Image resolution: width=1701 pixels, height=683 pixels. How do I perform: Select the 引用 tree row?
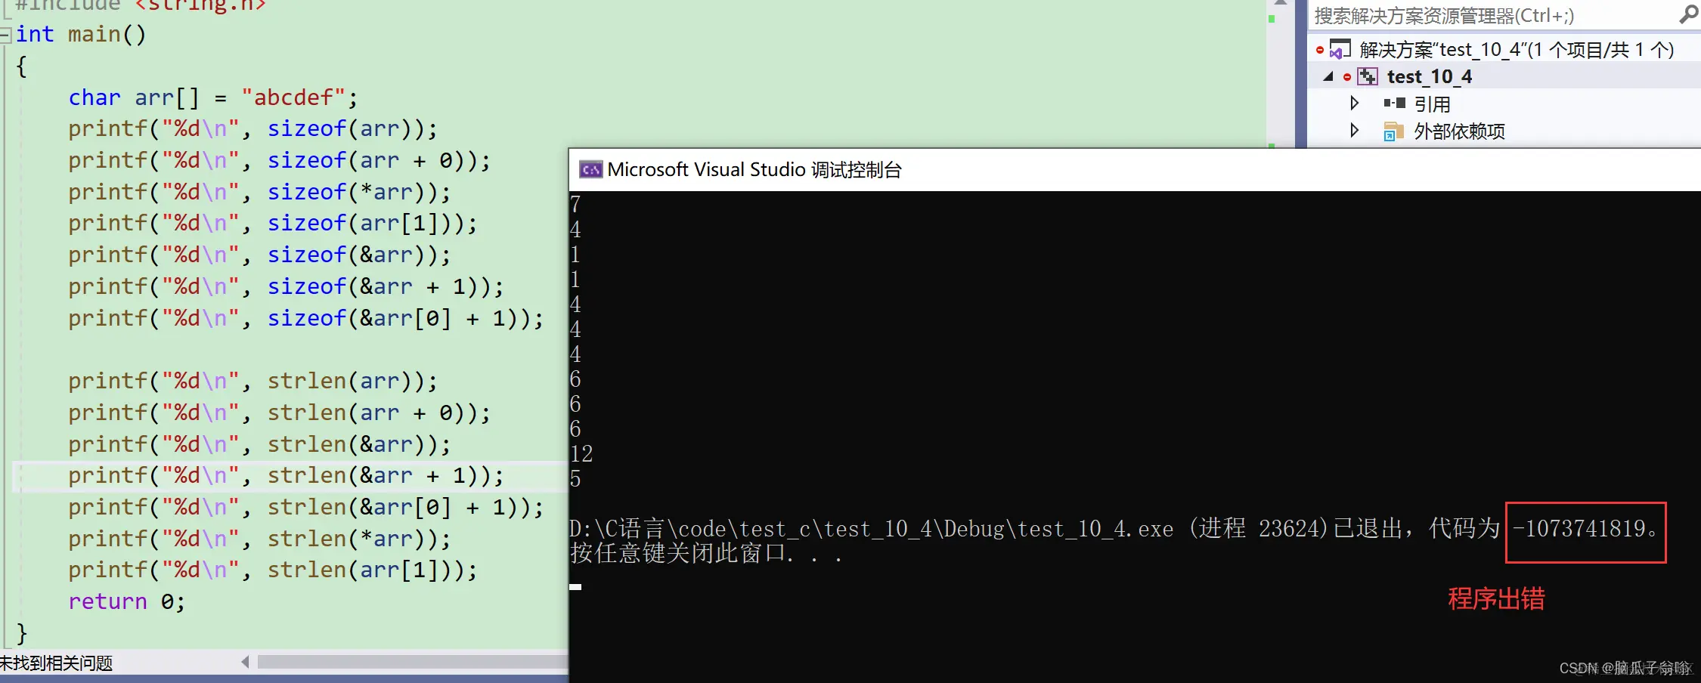tap(1504, 104)
